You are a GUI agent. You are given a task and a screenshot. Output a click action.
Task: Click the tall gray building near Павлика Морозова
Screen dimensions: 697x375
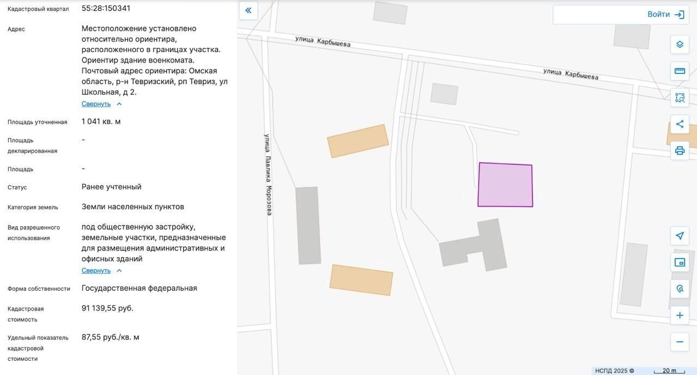pyautogui.click(x=308, y=226)
